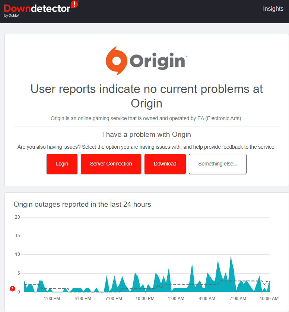Click the 'by Ookla' text under logo
The width and height of the screenshot is (289, 312).
point(12,15)
